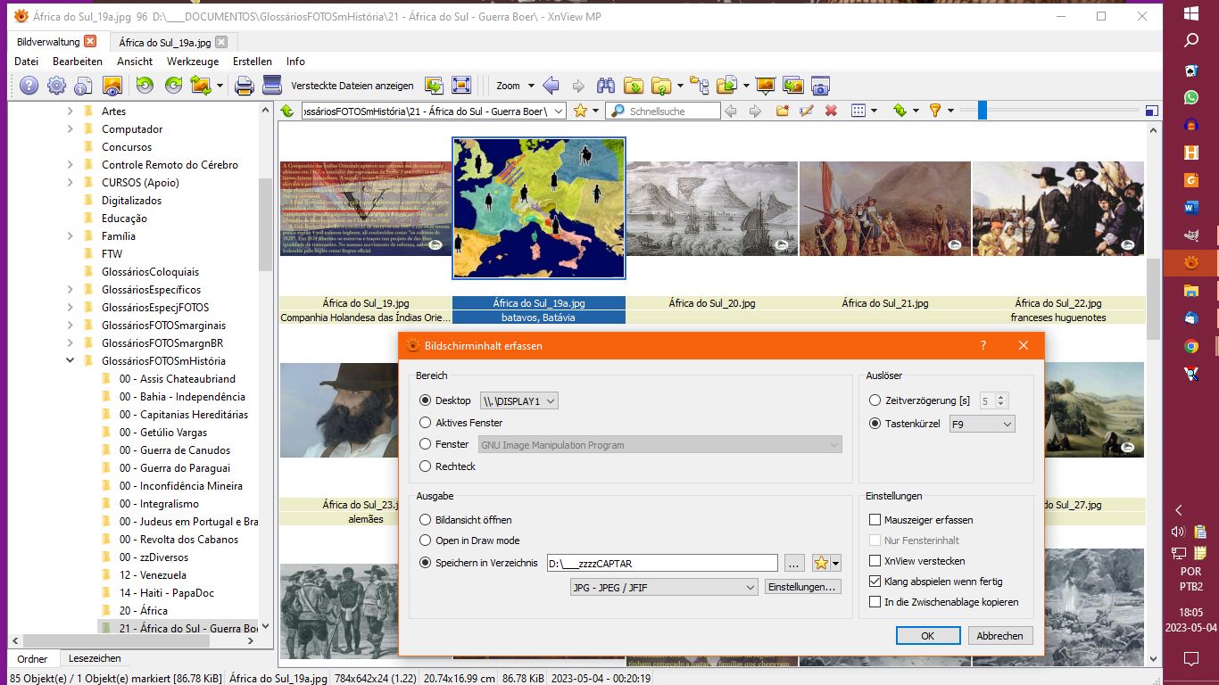The height and width of the screenshot is (685, 1219).
Task: Click the funnel filter icon
Action: 934,111
